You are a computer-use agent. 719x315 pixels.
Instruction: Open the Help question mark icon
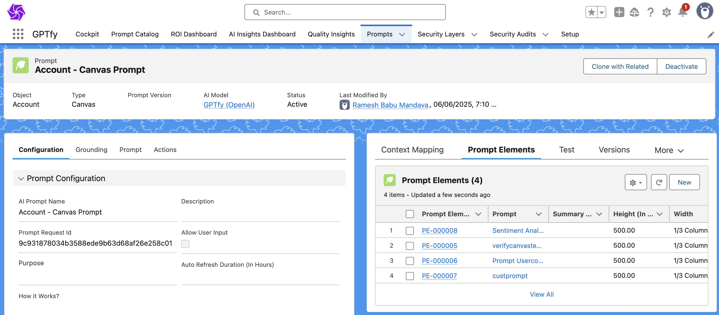tap(650, 12)
